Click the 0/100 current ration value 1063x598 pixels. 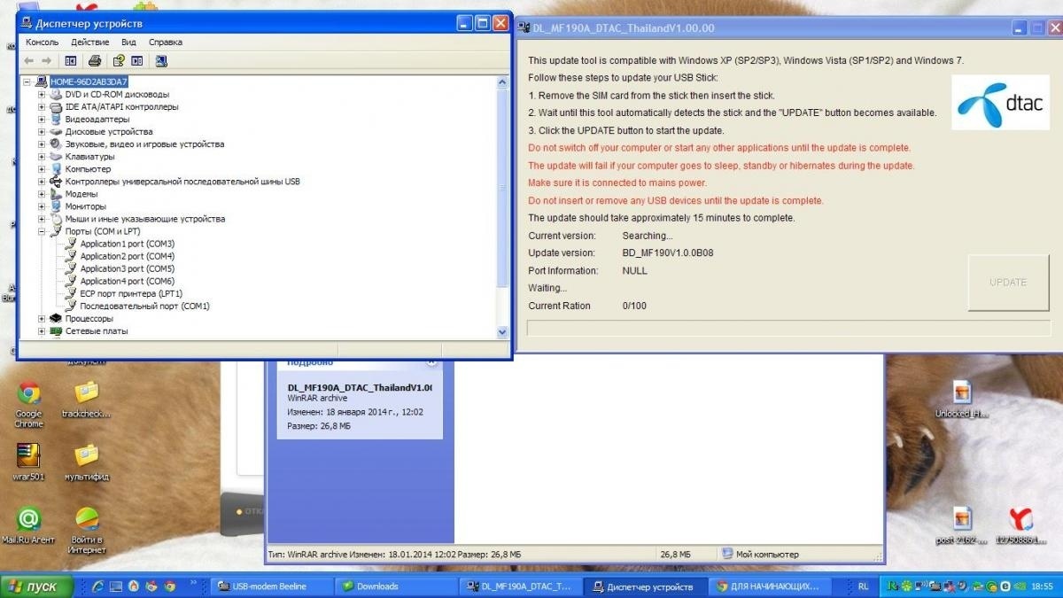click(x=634, y=306)
